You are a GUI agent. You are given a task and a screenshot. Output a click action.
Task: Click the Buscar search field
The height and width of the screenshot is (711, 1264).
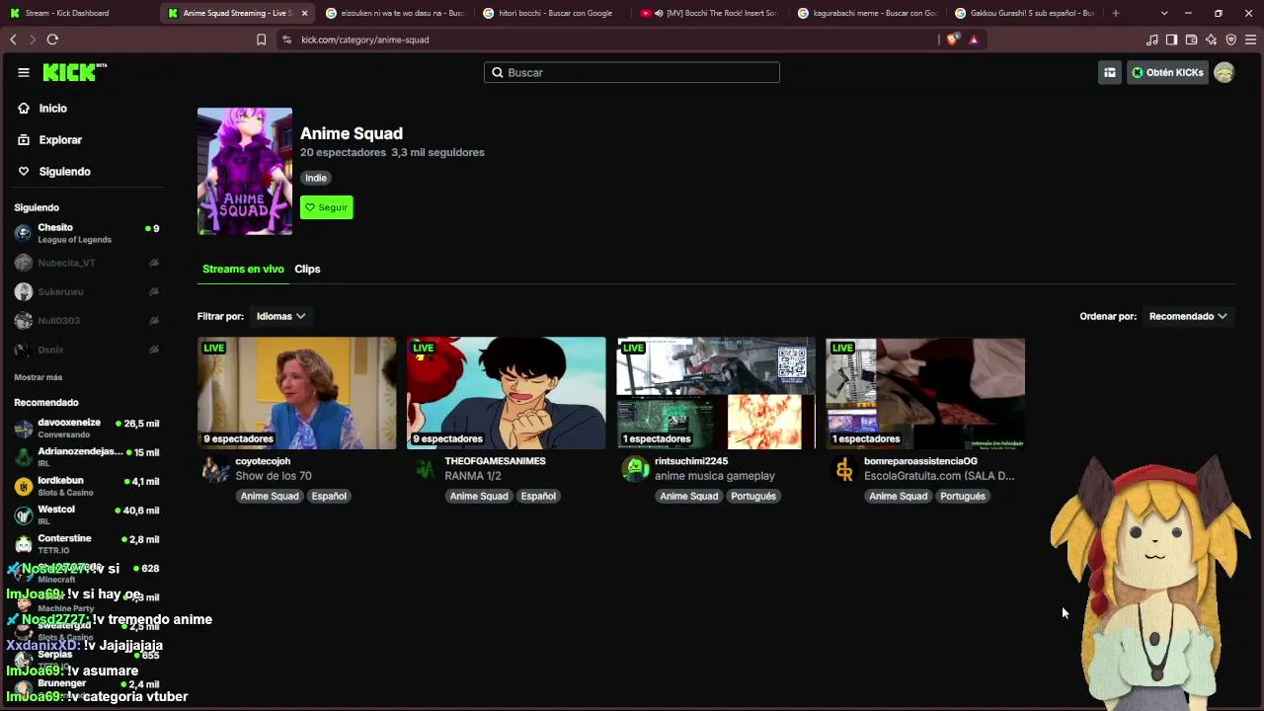pyautogui.click(x=632, y=72)
